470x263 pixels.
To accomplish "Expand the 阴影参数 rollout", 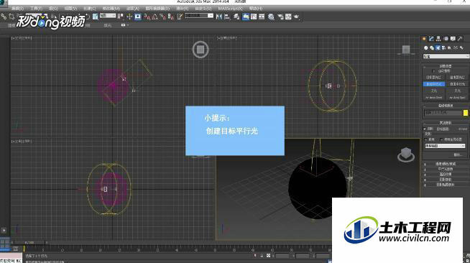I will click(446, 180).
